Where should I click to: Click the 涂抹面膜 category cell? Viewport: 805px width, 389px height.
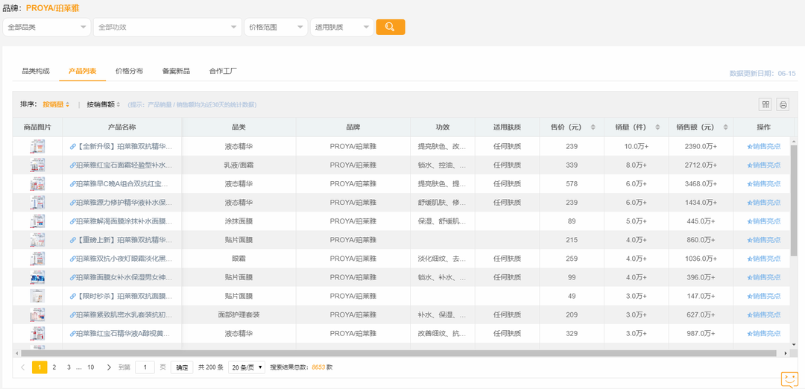tap(239, 221)
